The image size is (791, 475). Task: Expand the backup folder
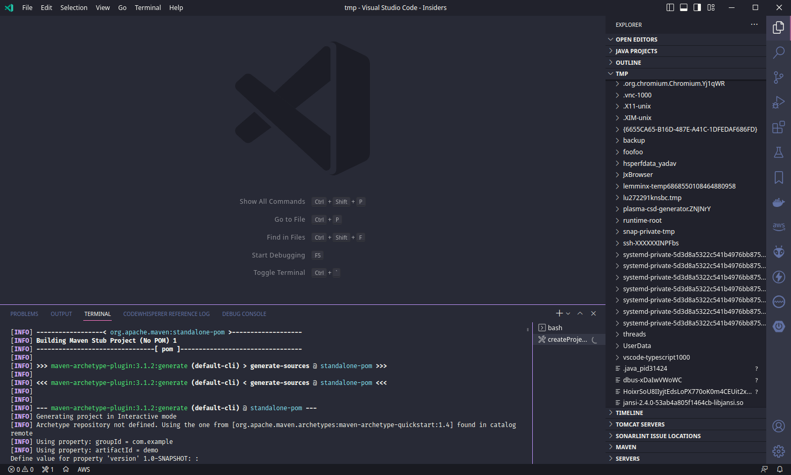(686, 141)
